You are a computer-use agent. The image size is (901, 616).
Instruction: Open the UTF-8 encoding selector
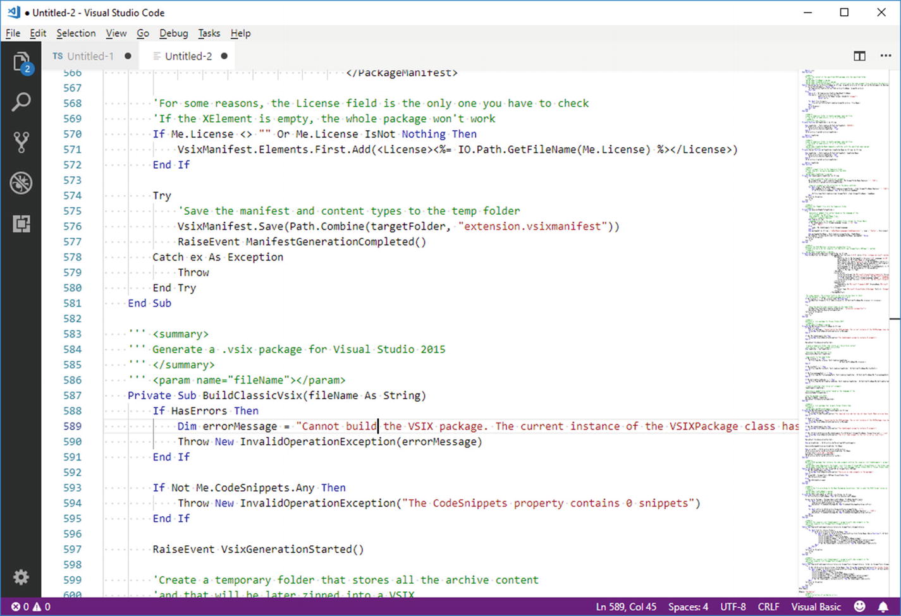click(x=733, y=606)
